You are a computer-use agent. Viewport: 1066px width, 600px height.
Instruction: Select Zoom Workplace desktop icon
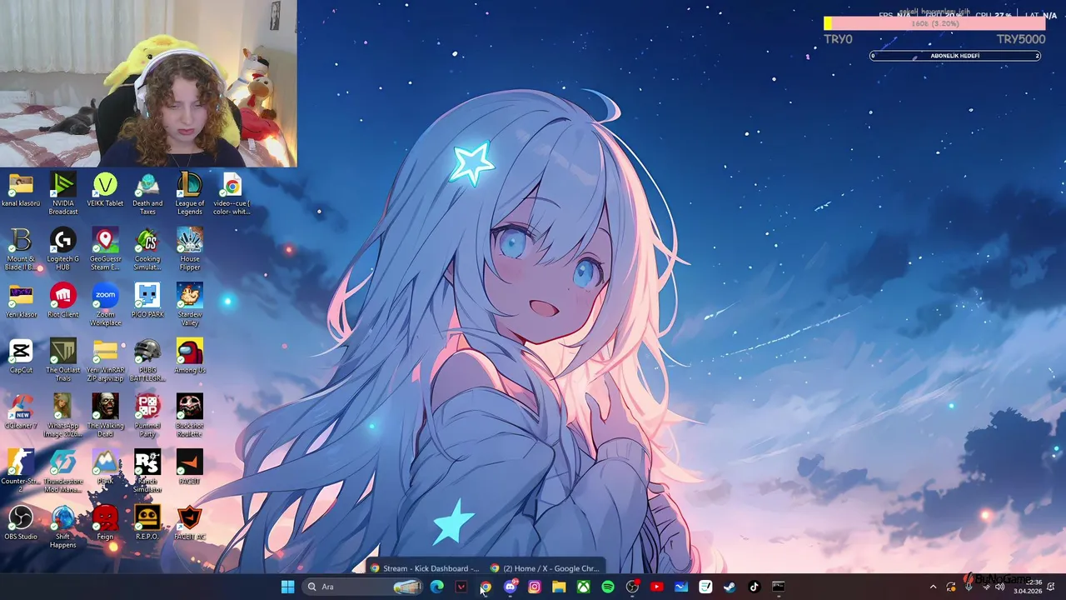pyautogui.click(x=105, y=305)
